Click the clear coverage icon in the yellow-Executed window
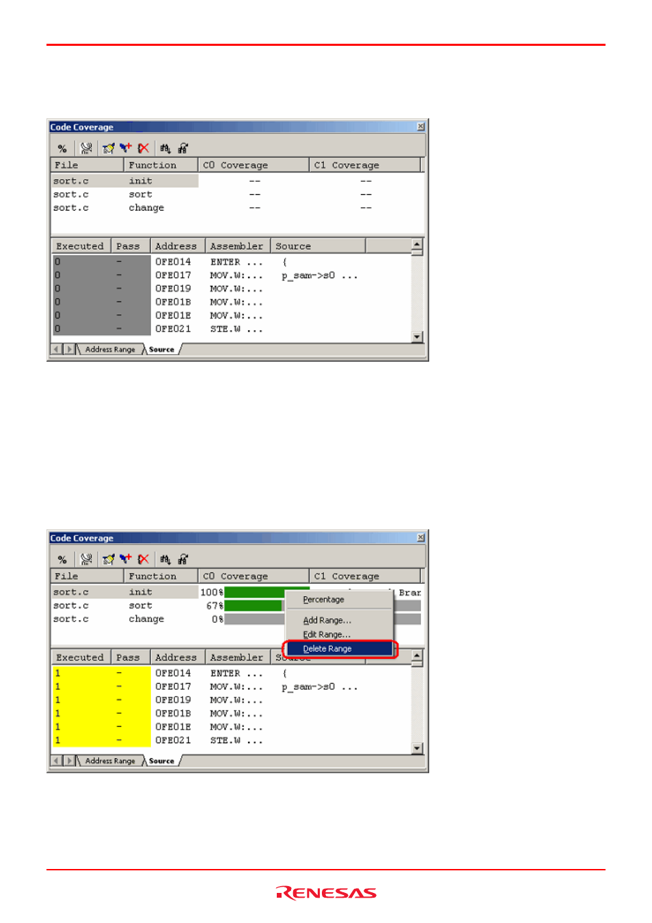 86,559
